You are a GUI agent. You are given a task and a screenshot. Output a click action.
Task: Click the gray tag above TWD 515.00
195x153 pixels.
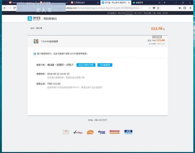point(157,37)
